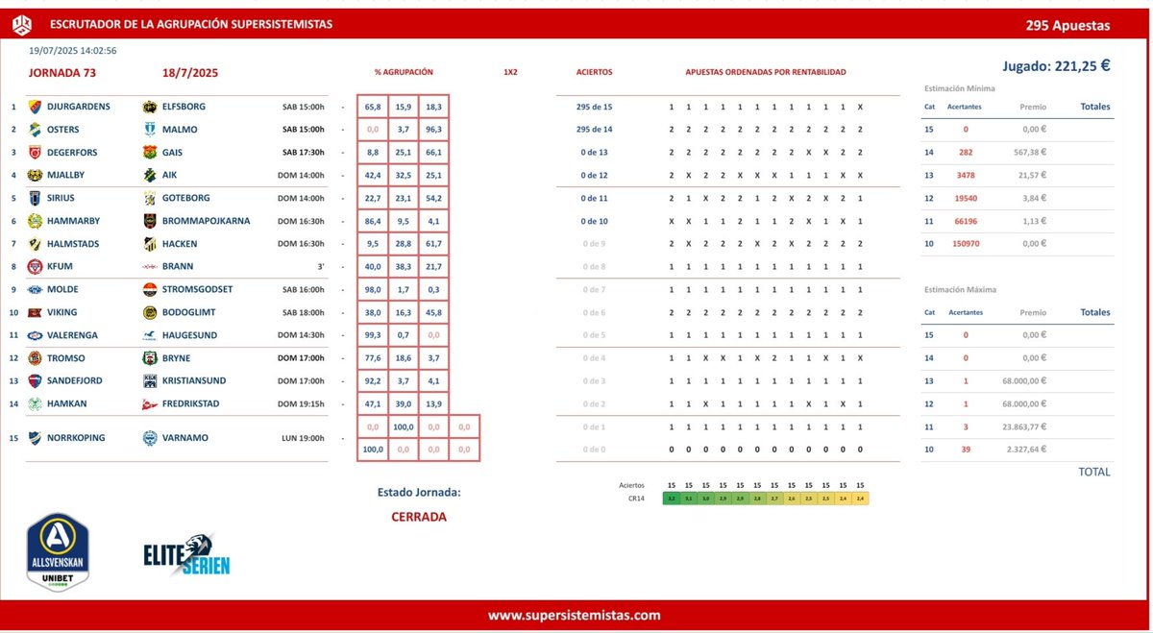1153x633 pixels.
Task: Click the Viking team crest
Action: click(35, 312)
